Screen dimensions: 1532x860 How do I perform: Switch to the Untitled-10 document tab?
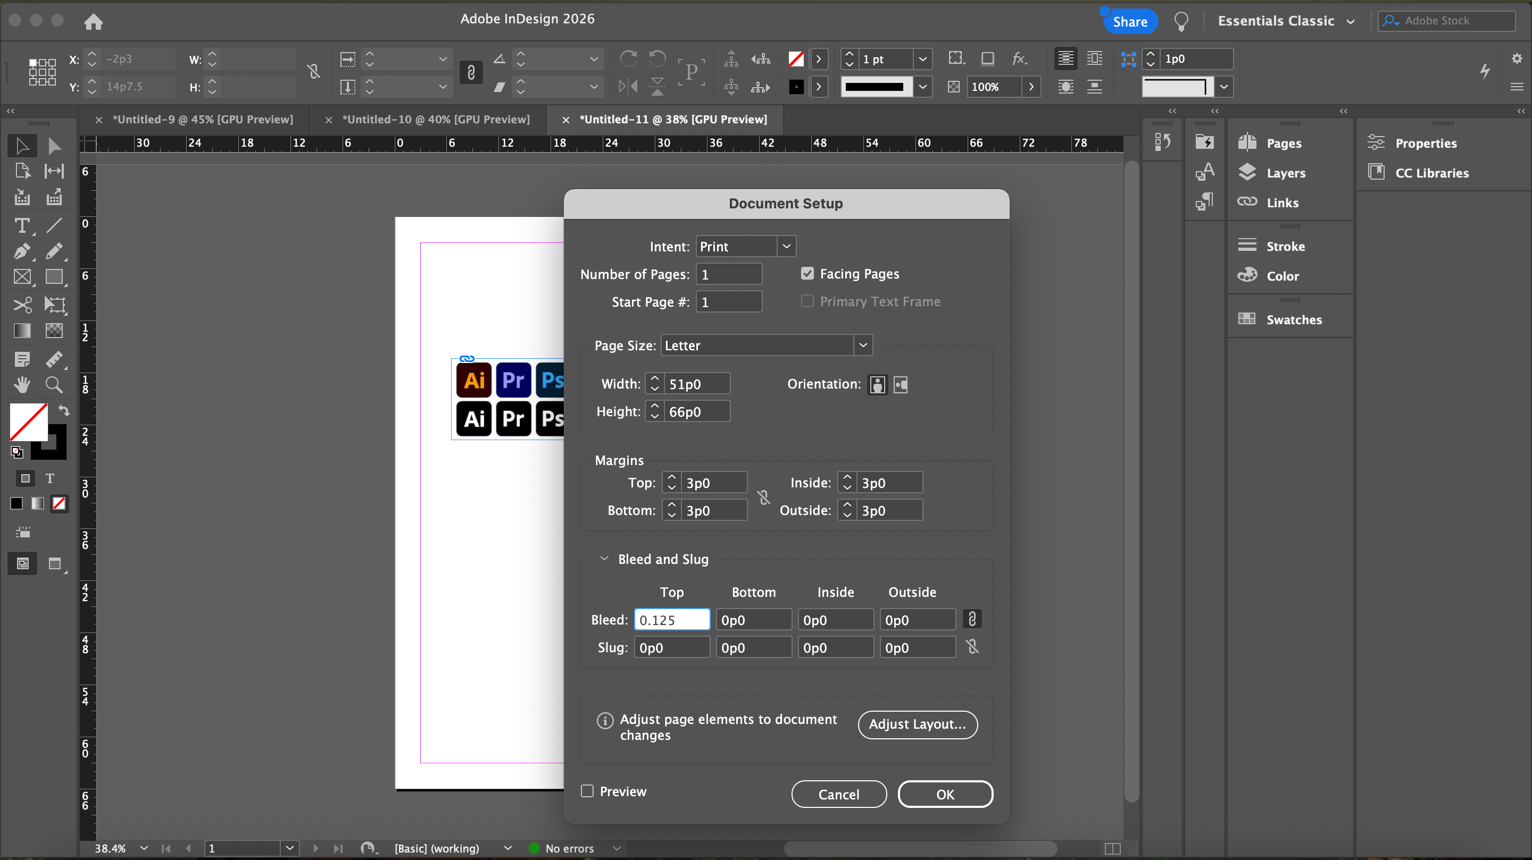[435, 120]
